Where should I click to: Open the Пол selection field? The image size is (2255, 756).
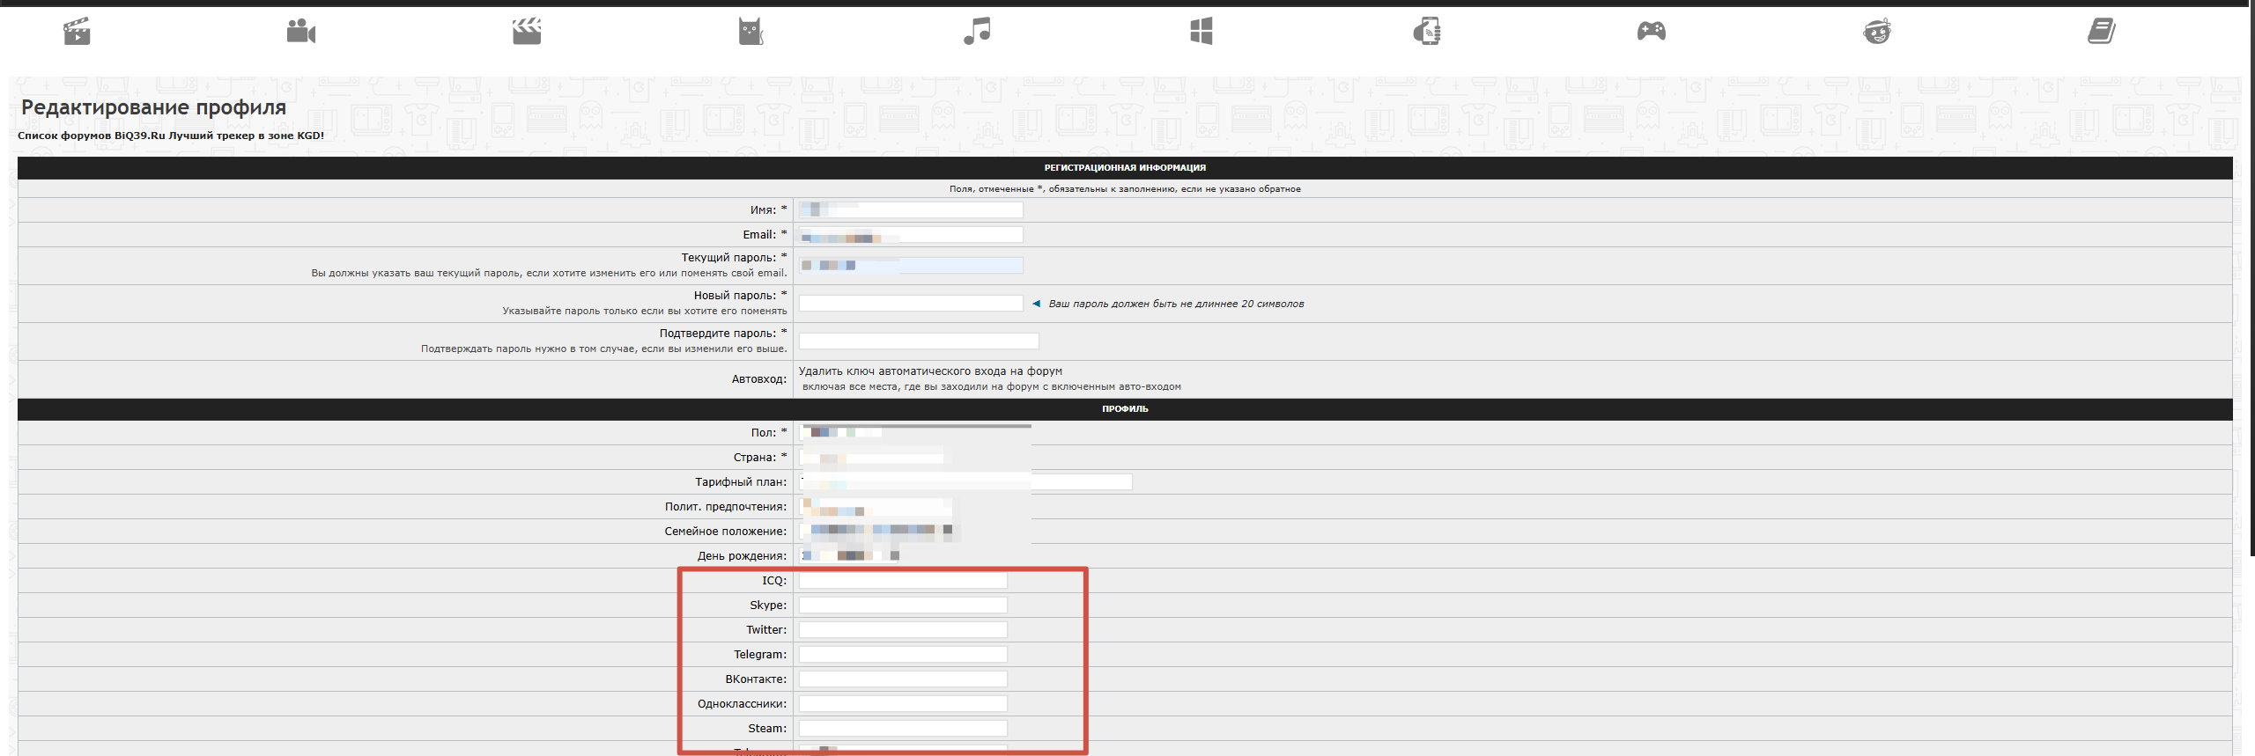(914, 432)
